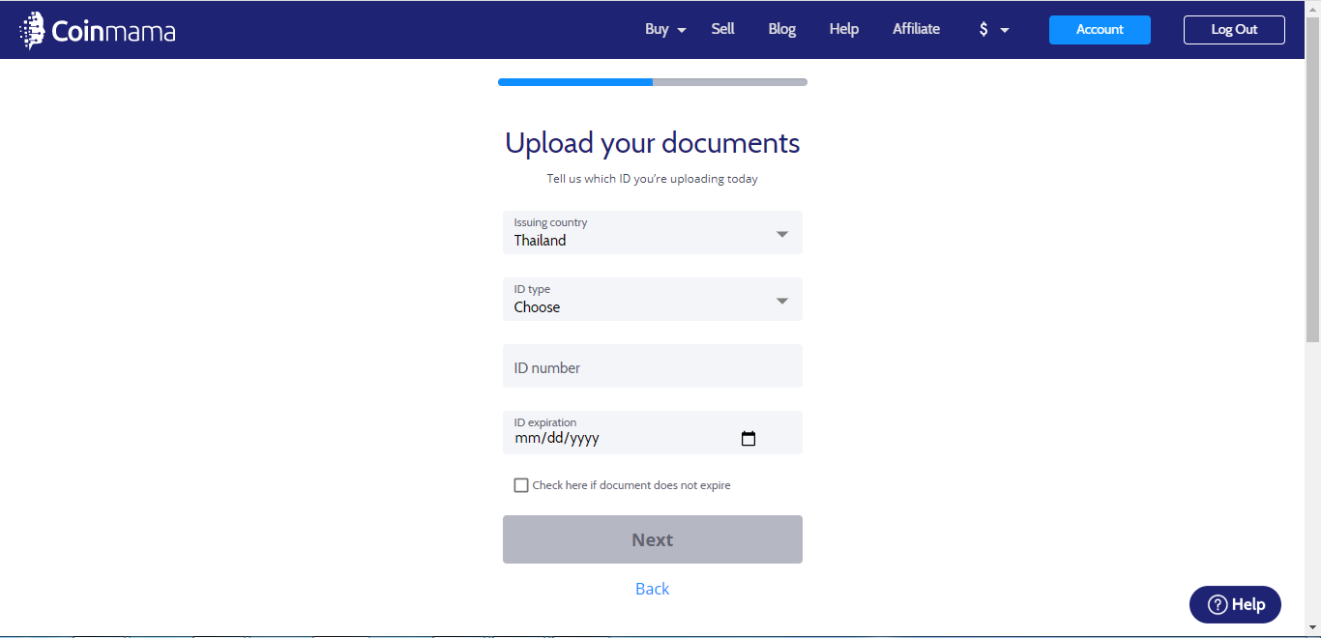Screen dimensions: 1321x638
Task: Open Help in the navigation bar
Action: pyautogui.click(x=844, y=29)
